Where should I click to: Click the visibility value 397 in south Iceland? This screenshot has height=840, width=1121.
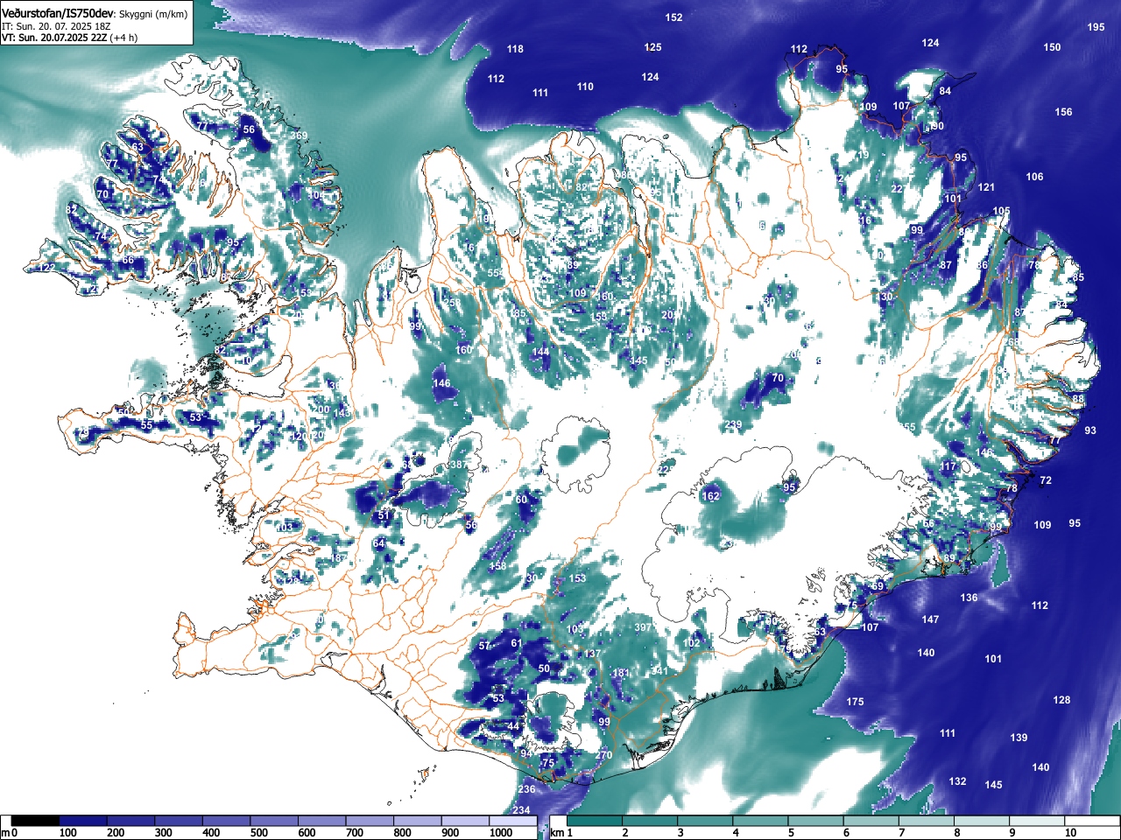pyautogui.click(x=643, y=627)
